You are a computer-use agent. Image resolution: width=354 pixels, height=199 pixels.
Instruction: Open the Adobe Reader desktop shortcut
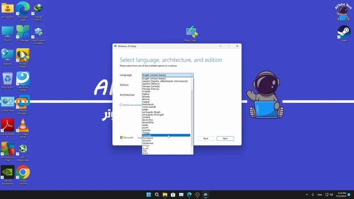pos(7,128)
